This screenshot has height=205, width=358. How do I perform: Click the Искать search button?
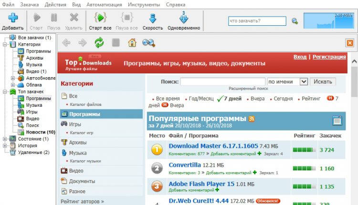(x=323, y=82)
